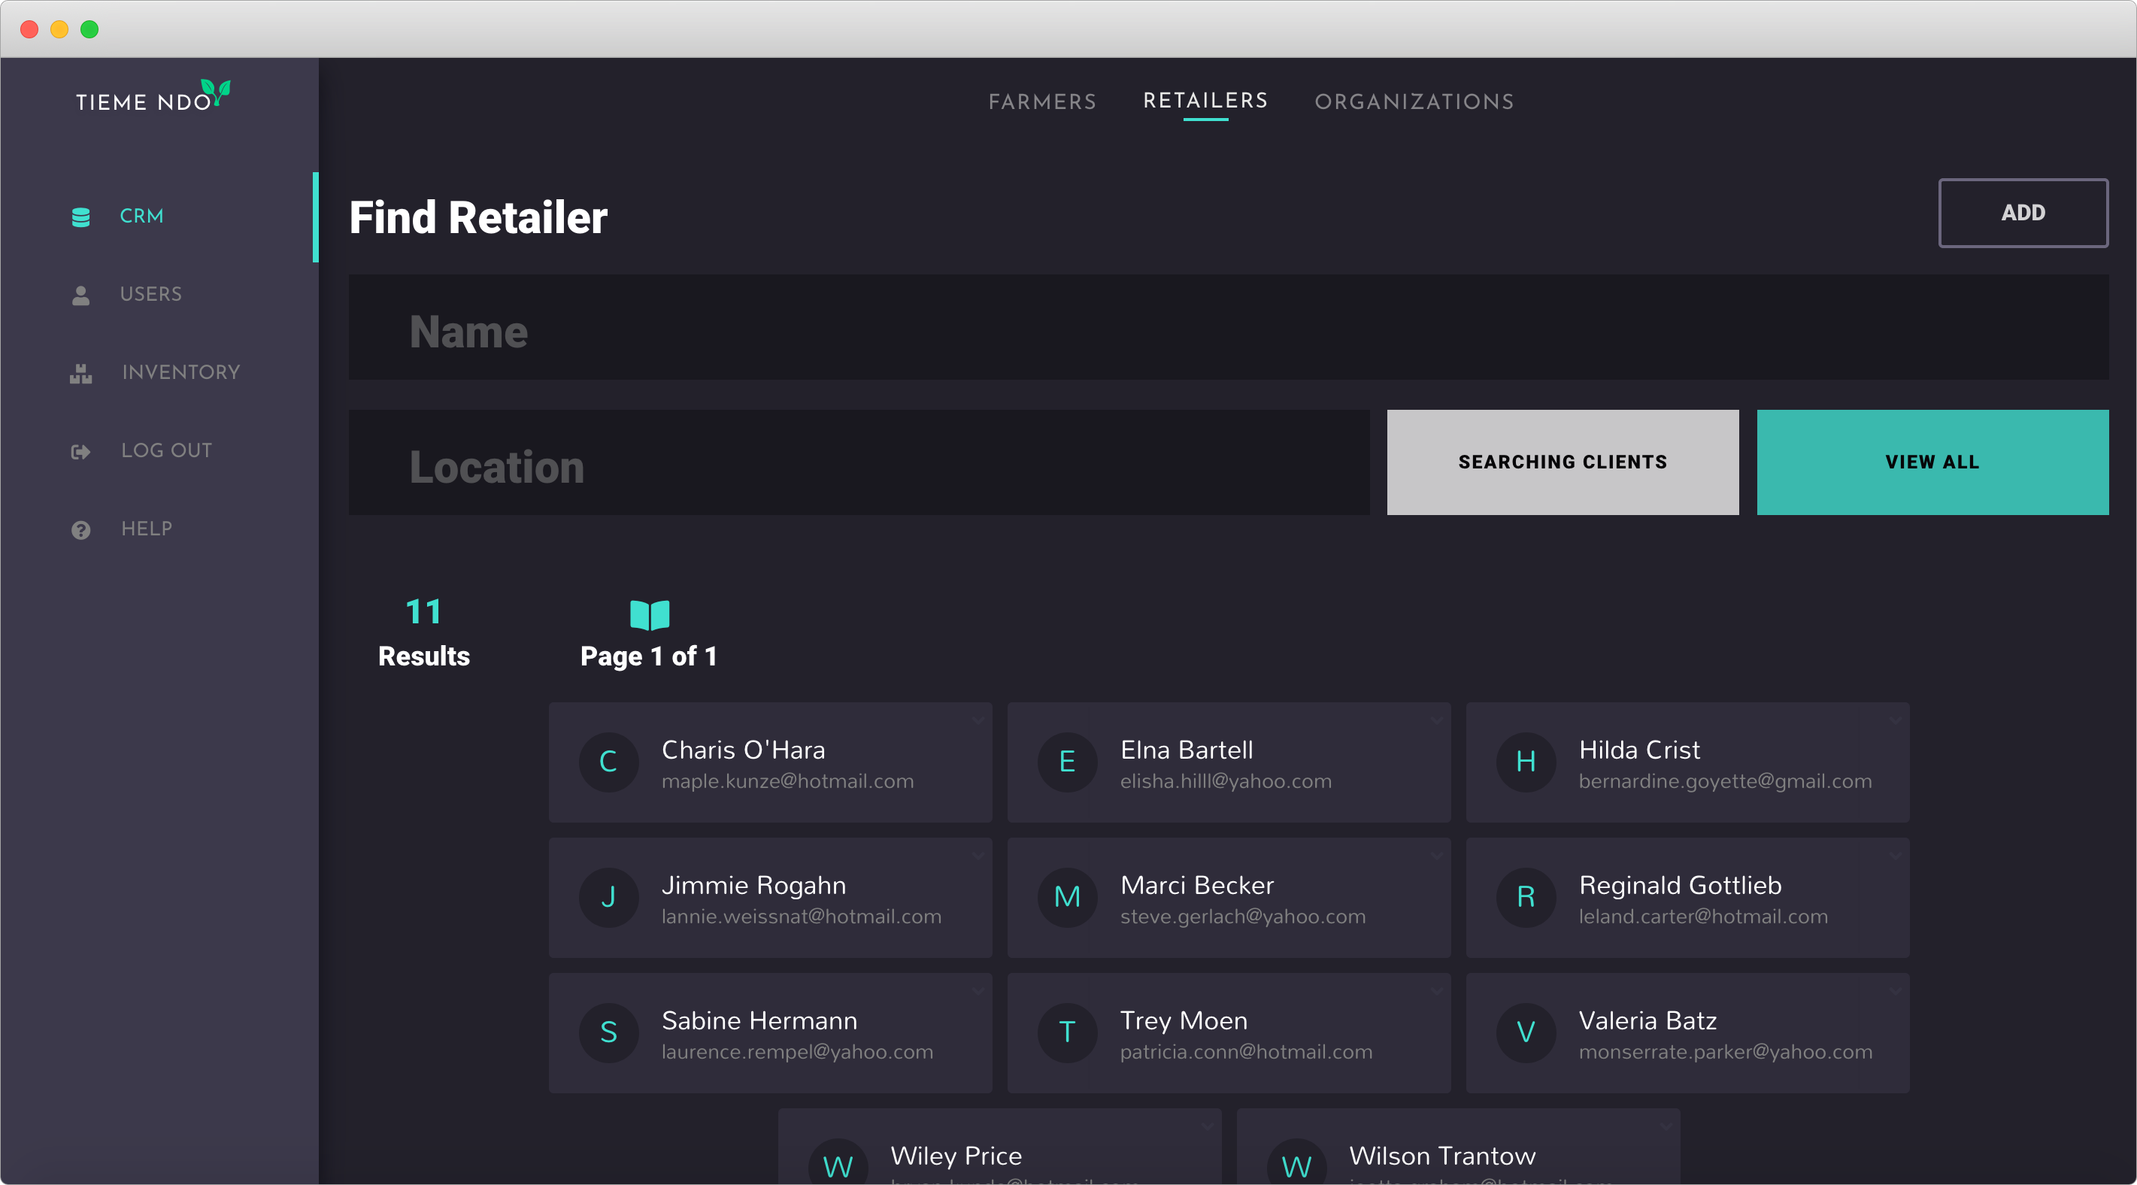Screen dimensions: 2137x1185
Task: Click the Log Out arrow icon
Action: (x=80, y=451)
